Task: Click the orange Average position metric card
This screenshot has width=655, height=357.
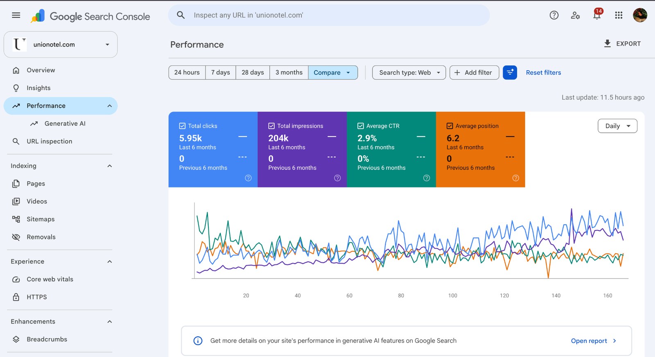Action: (481, 149)
